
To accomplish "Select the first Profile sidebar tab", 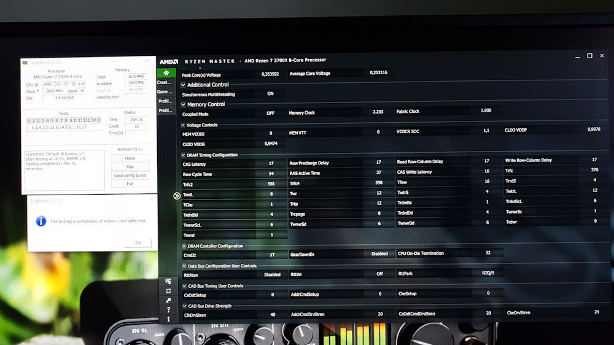I will (x=165, y=101).
